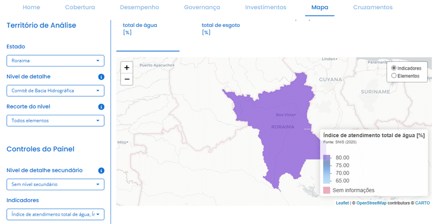Expand the Sem nível secundário dropdown

click(55, 185)
